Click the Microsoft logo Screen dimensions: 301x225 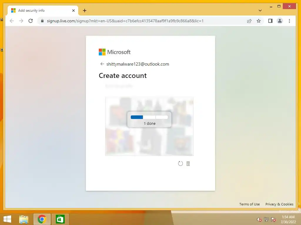tap(115, 52)
